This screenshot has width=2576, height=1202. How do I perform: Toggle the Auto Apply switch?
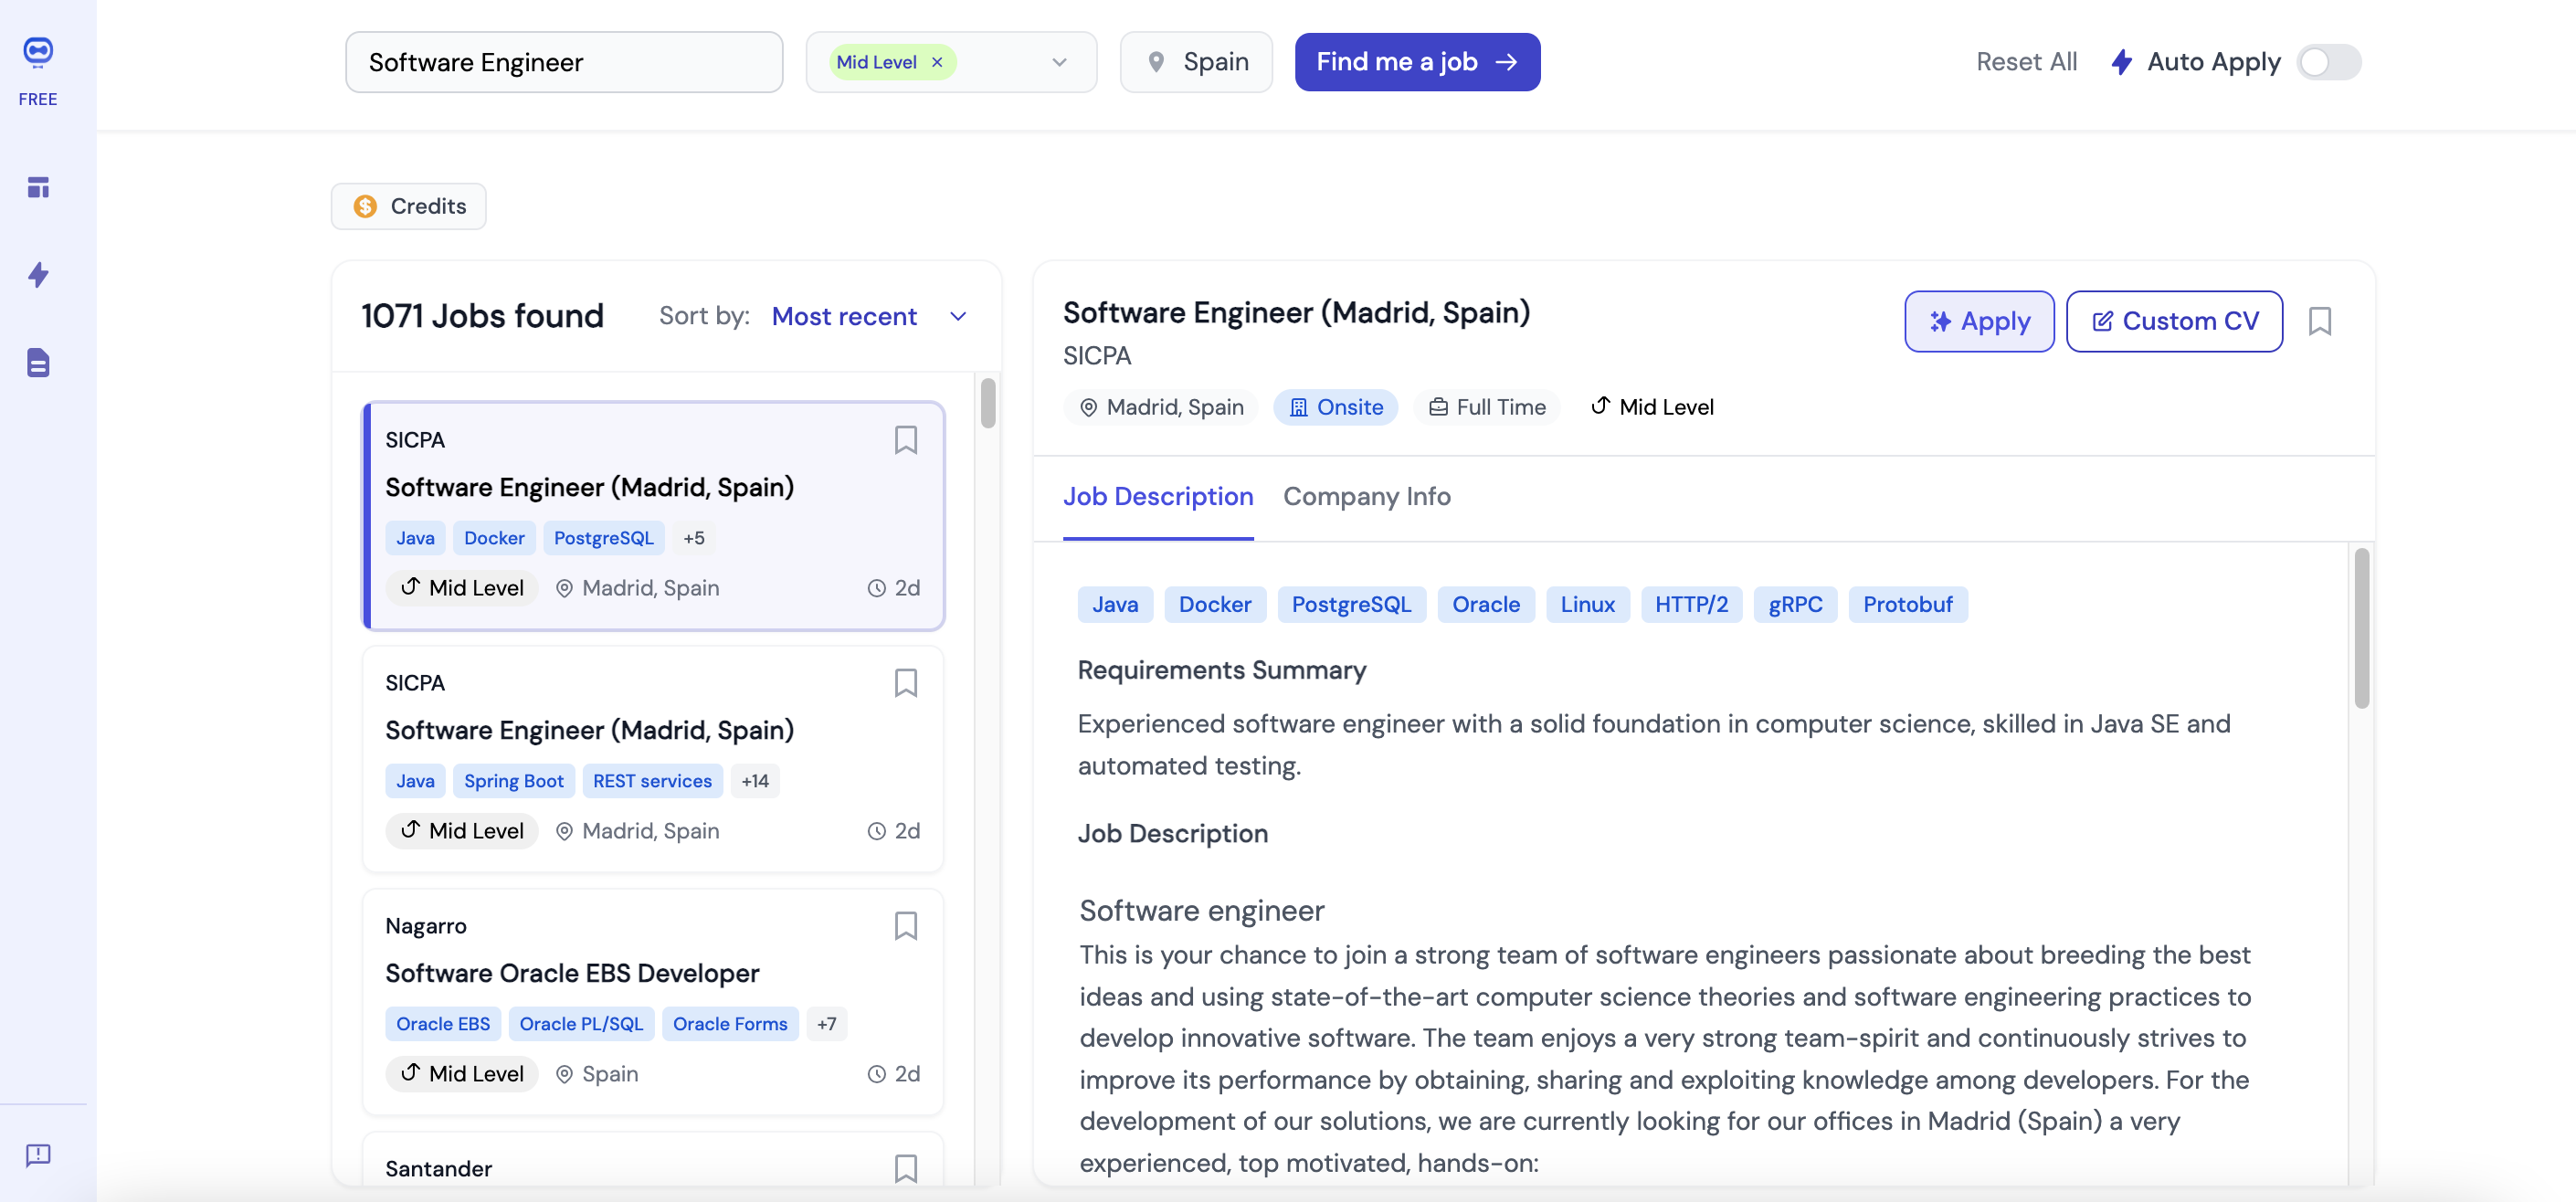2328,62
